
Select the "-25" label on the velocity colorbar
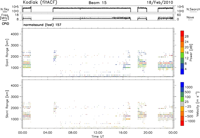pyautogui.click(x=188, y=107)
